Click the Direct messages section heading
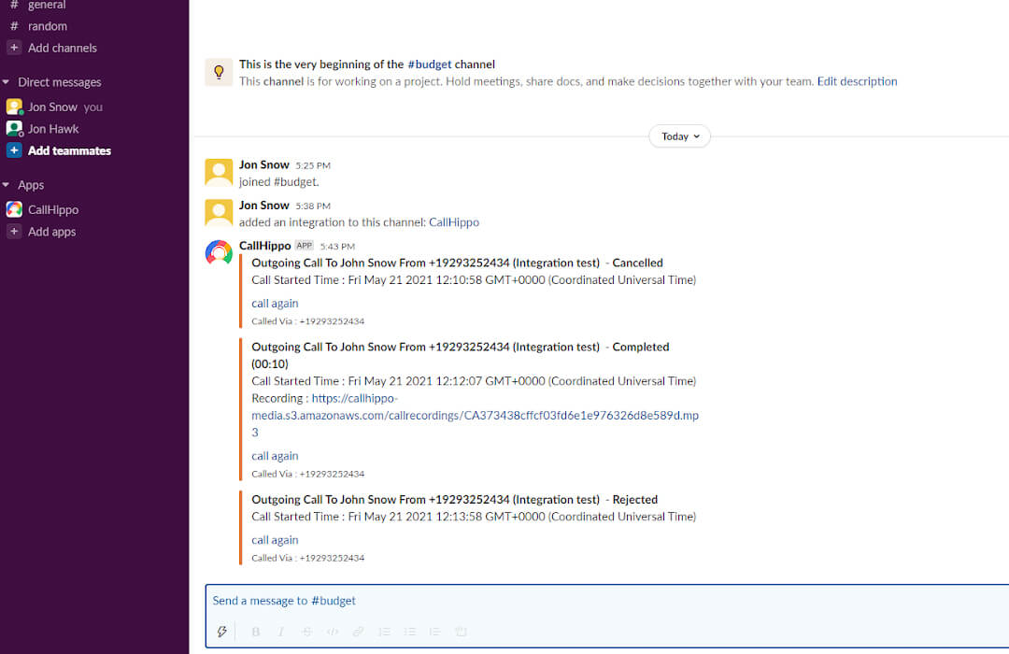 (x=59, y=82)
